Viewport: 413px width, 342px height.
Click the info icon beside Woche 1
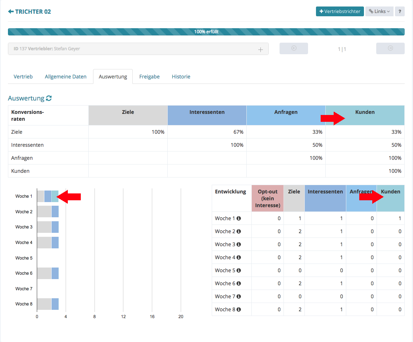coord(238,218)
